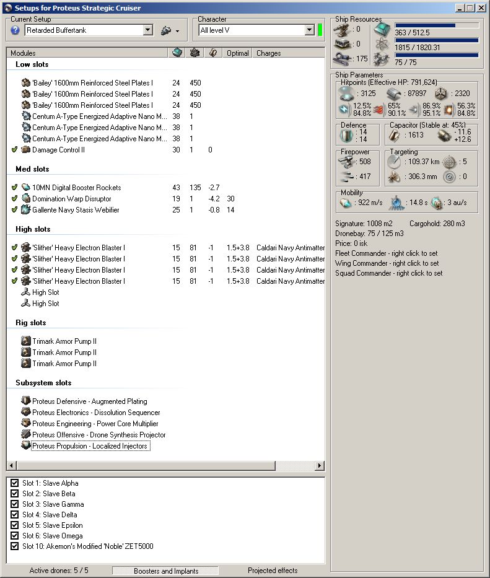Click the Proteus Propulsion subsystem icon
Image resolution: width=490 pixels, height=578 pixels.
(x=26, y=445)
